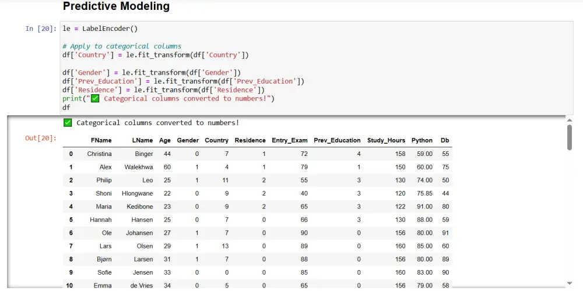Click the Db column header

pyautogui.click(x=445, y=140)
